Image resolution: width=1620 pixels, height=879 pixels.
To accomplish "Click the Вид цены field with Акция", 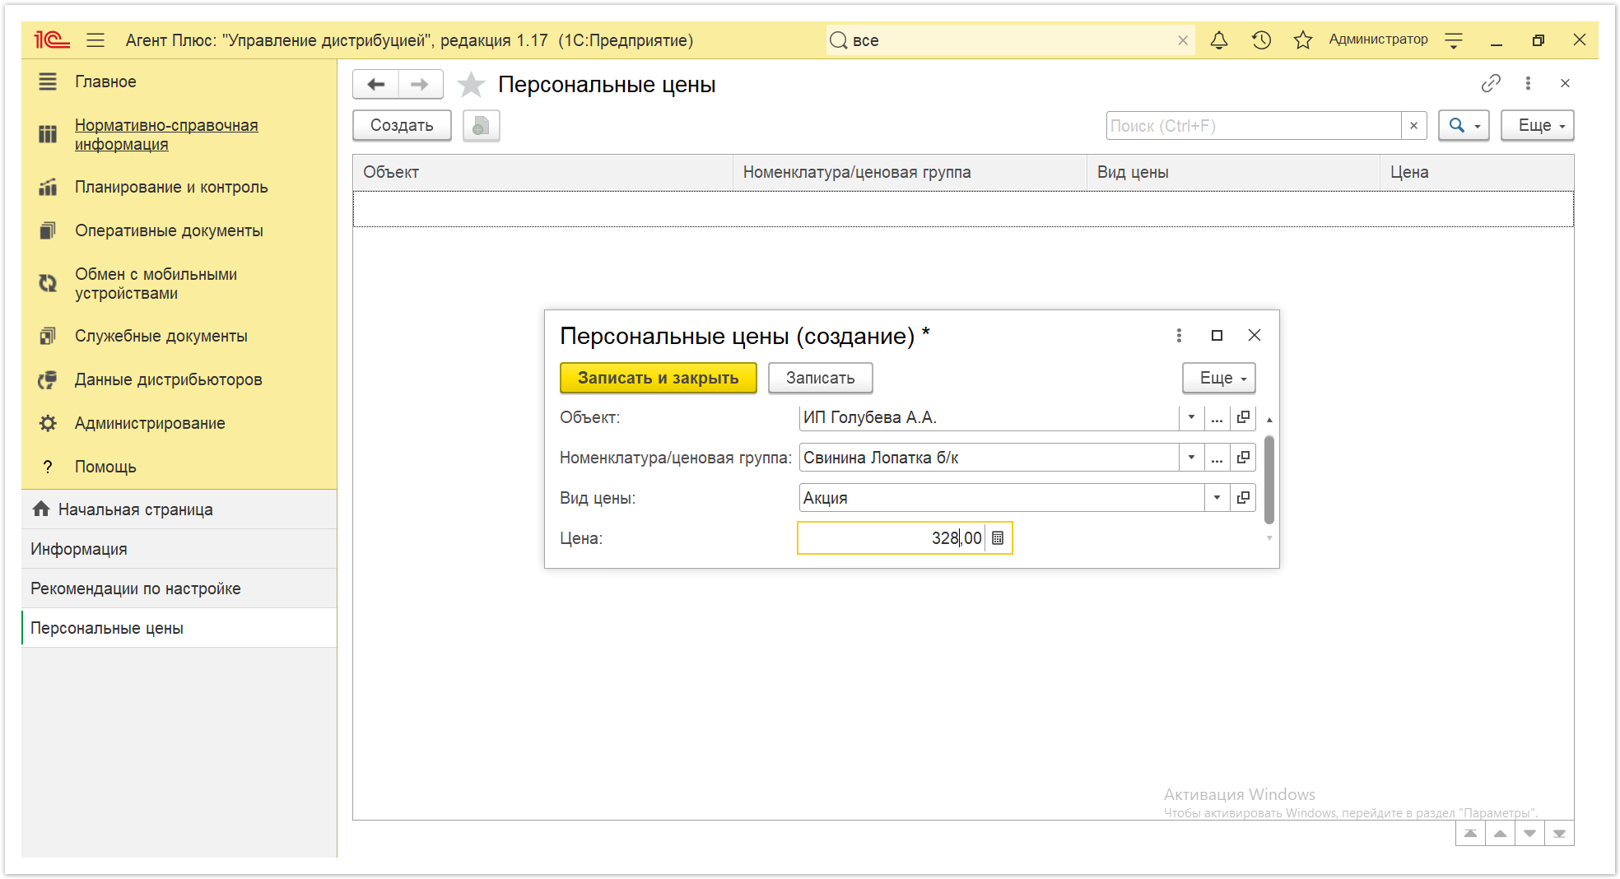I will tap(1001, 498).
